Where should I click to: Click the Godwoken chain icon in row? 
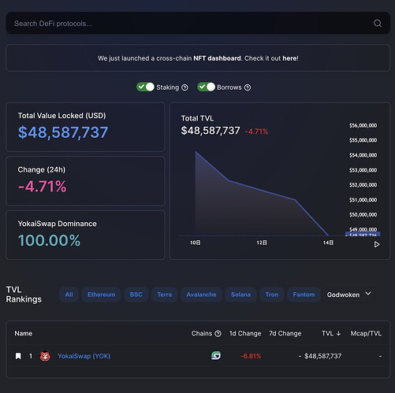point(216,356)
